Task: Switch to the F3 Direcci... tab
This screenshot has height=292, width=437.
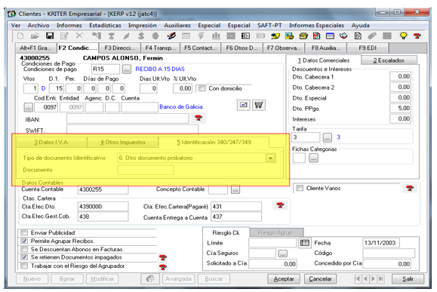Action: (x=119, y=48)
